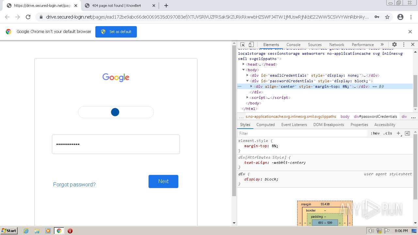Switch to the Elements panel
The height and width of the screenshot is (235, 418).
[x=271, y=45]
